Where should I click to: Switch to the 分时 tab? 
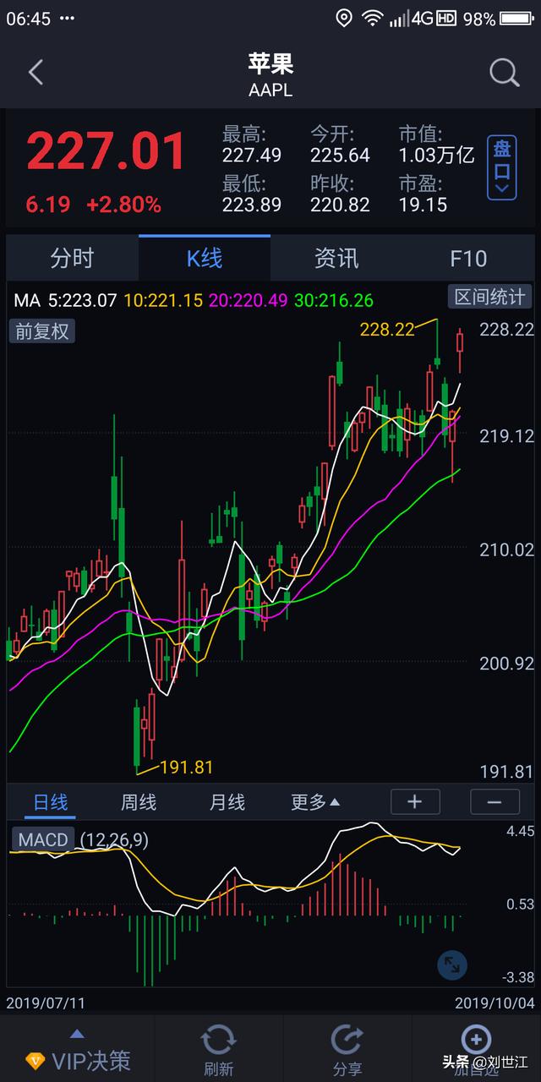pyautogui.click(x=72, y=258)
